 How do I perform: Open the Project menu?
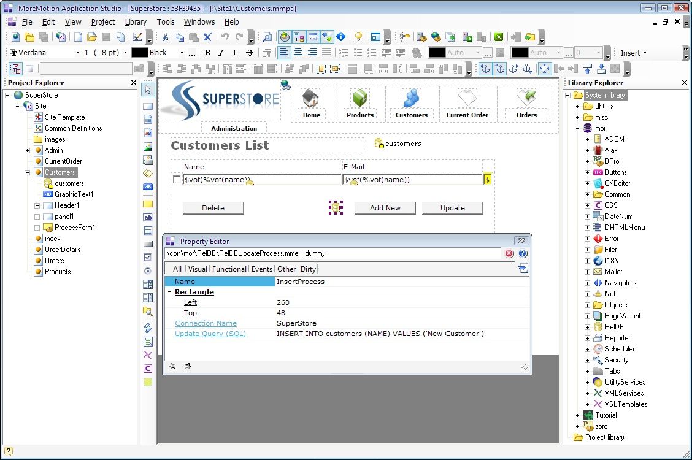coord(103,21)
